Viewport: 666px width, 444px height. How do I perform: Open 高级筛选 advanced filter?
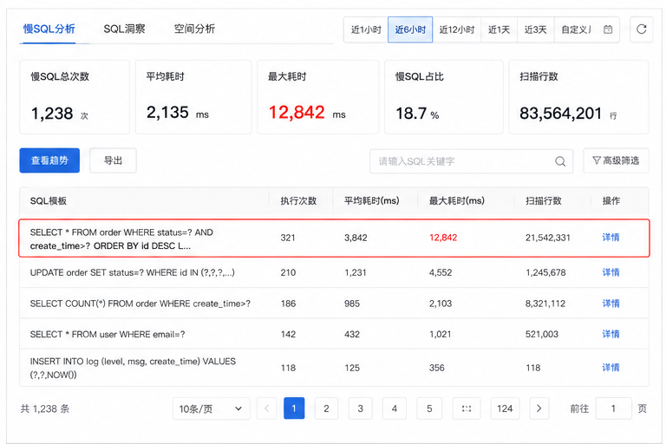pyautogui.click(x=616, y=160)
